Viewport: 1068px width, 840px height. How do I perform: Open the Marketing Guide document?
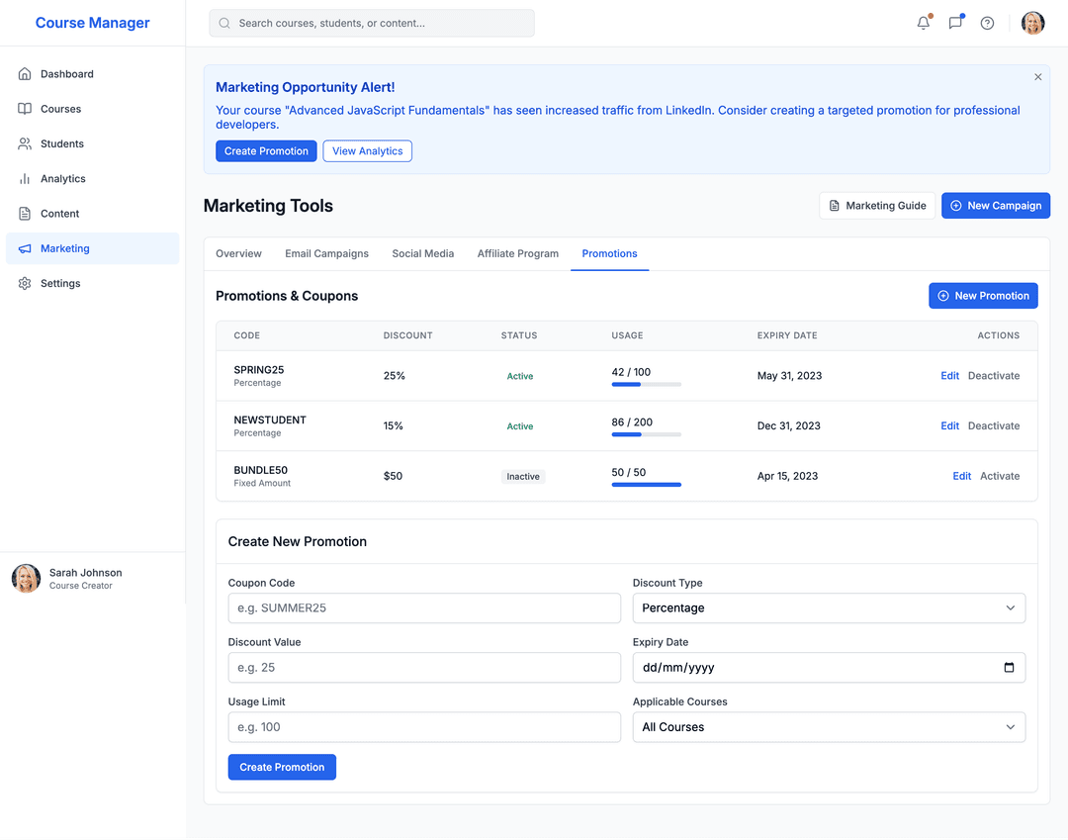click(x=876, y=206)
